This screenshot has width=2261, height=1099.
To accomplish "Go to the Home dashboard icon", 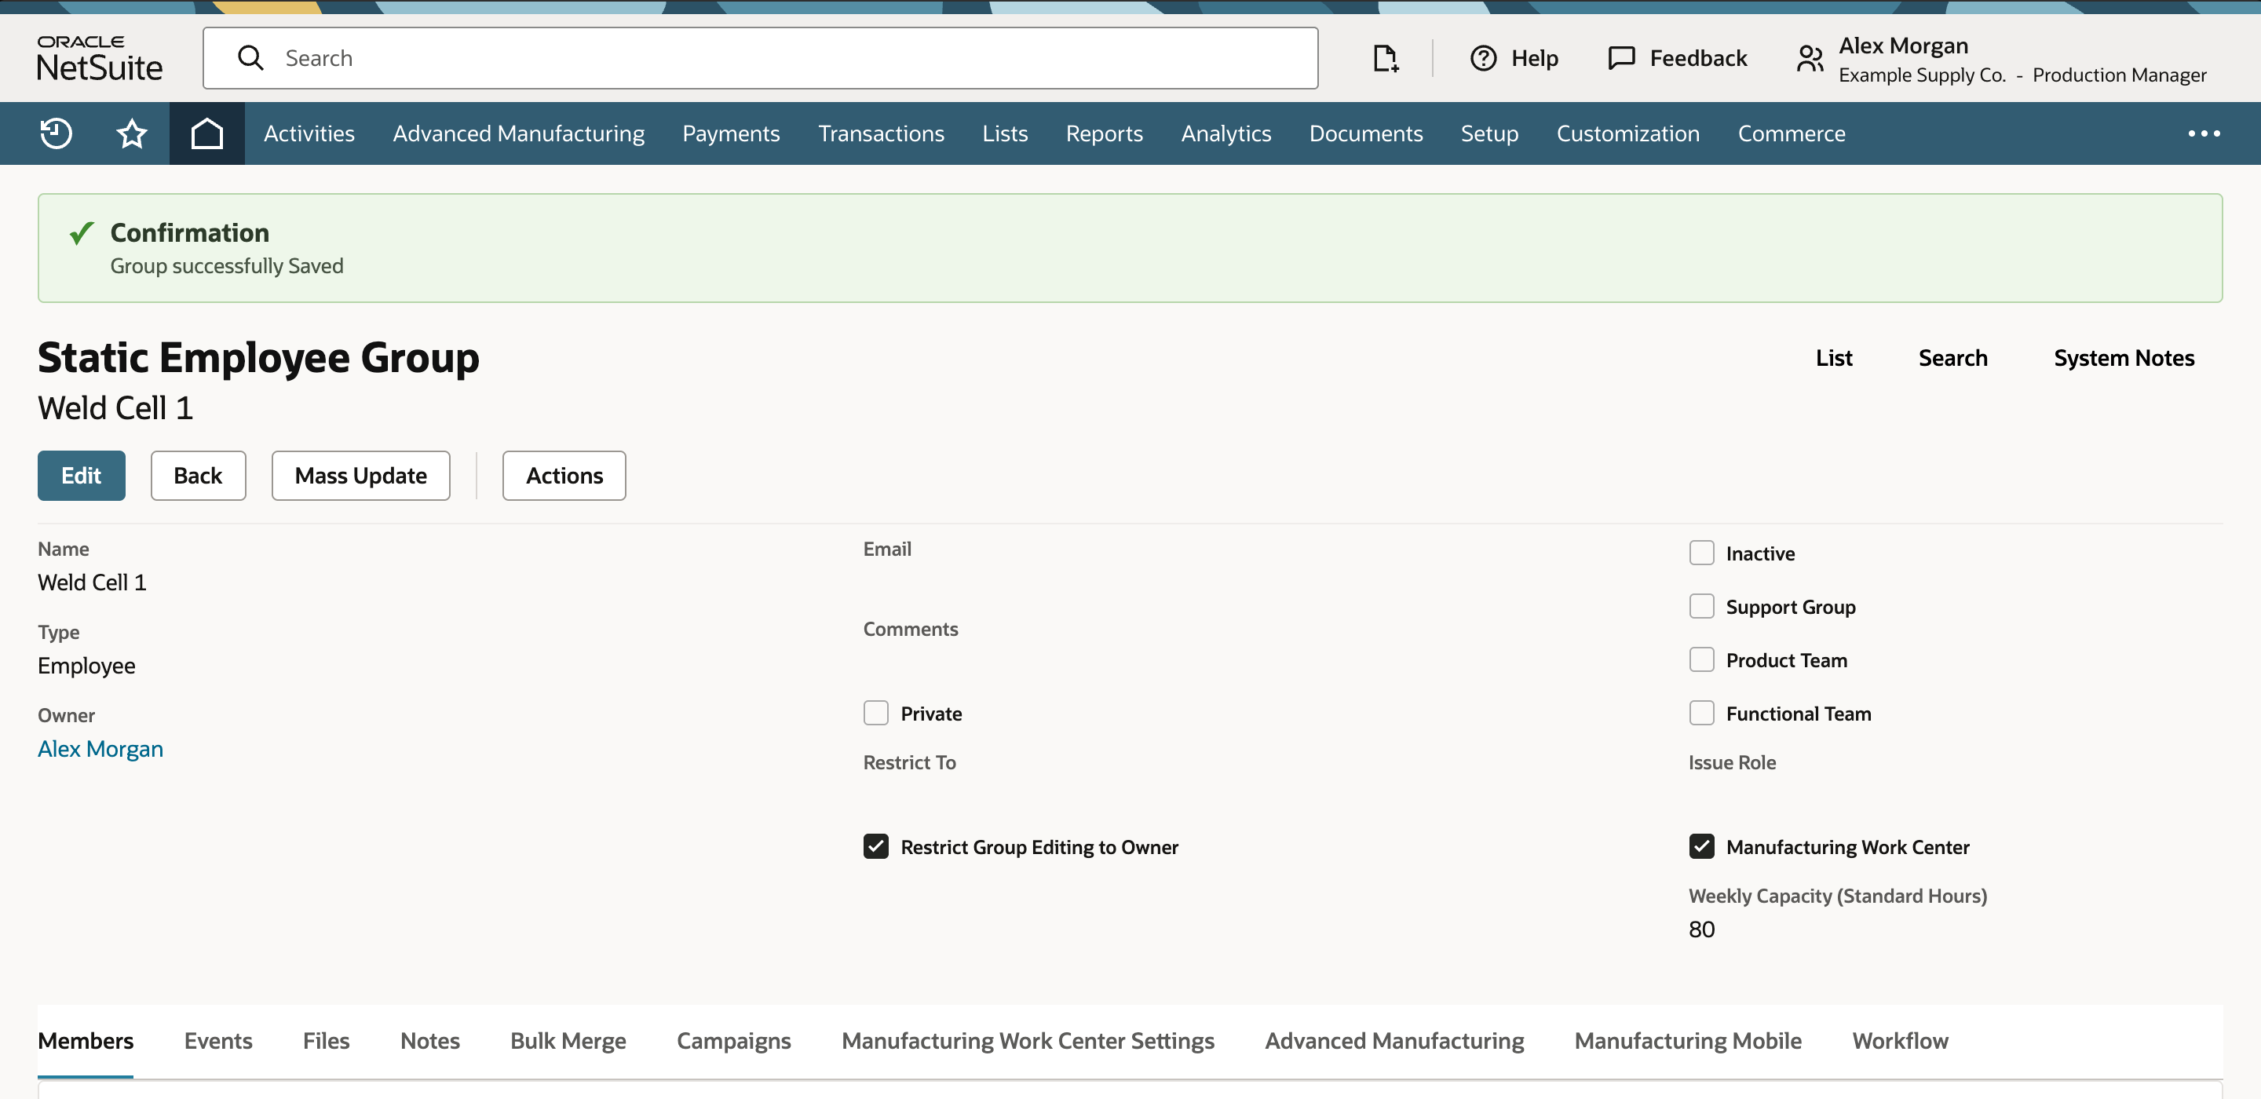I will click(207, 133).
